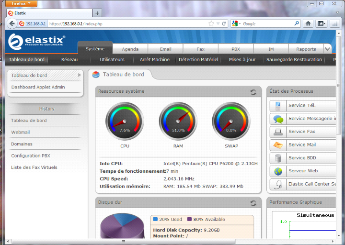The height and width of the screenshot is (245, 345).
Task: Open a new browser tab
Action: pos(98,13)
